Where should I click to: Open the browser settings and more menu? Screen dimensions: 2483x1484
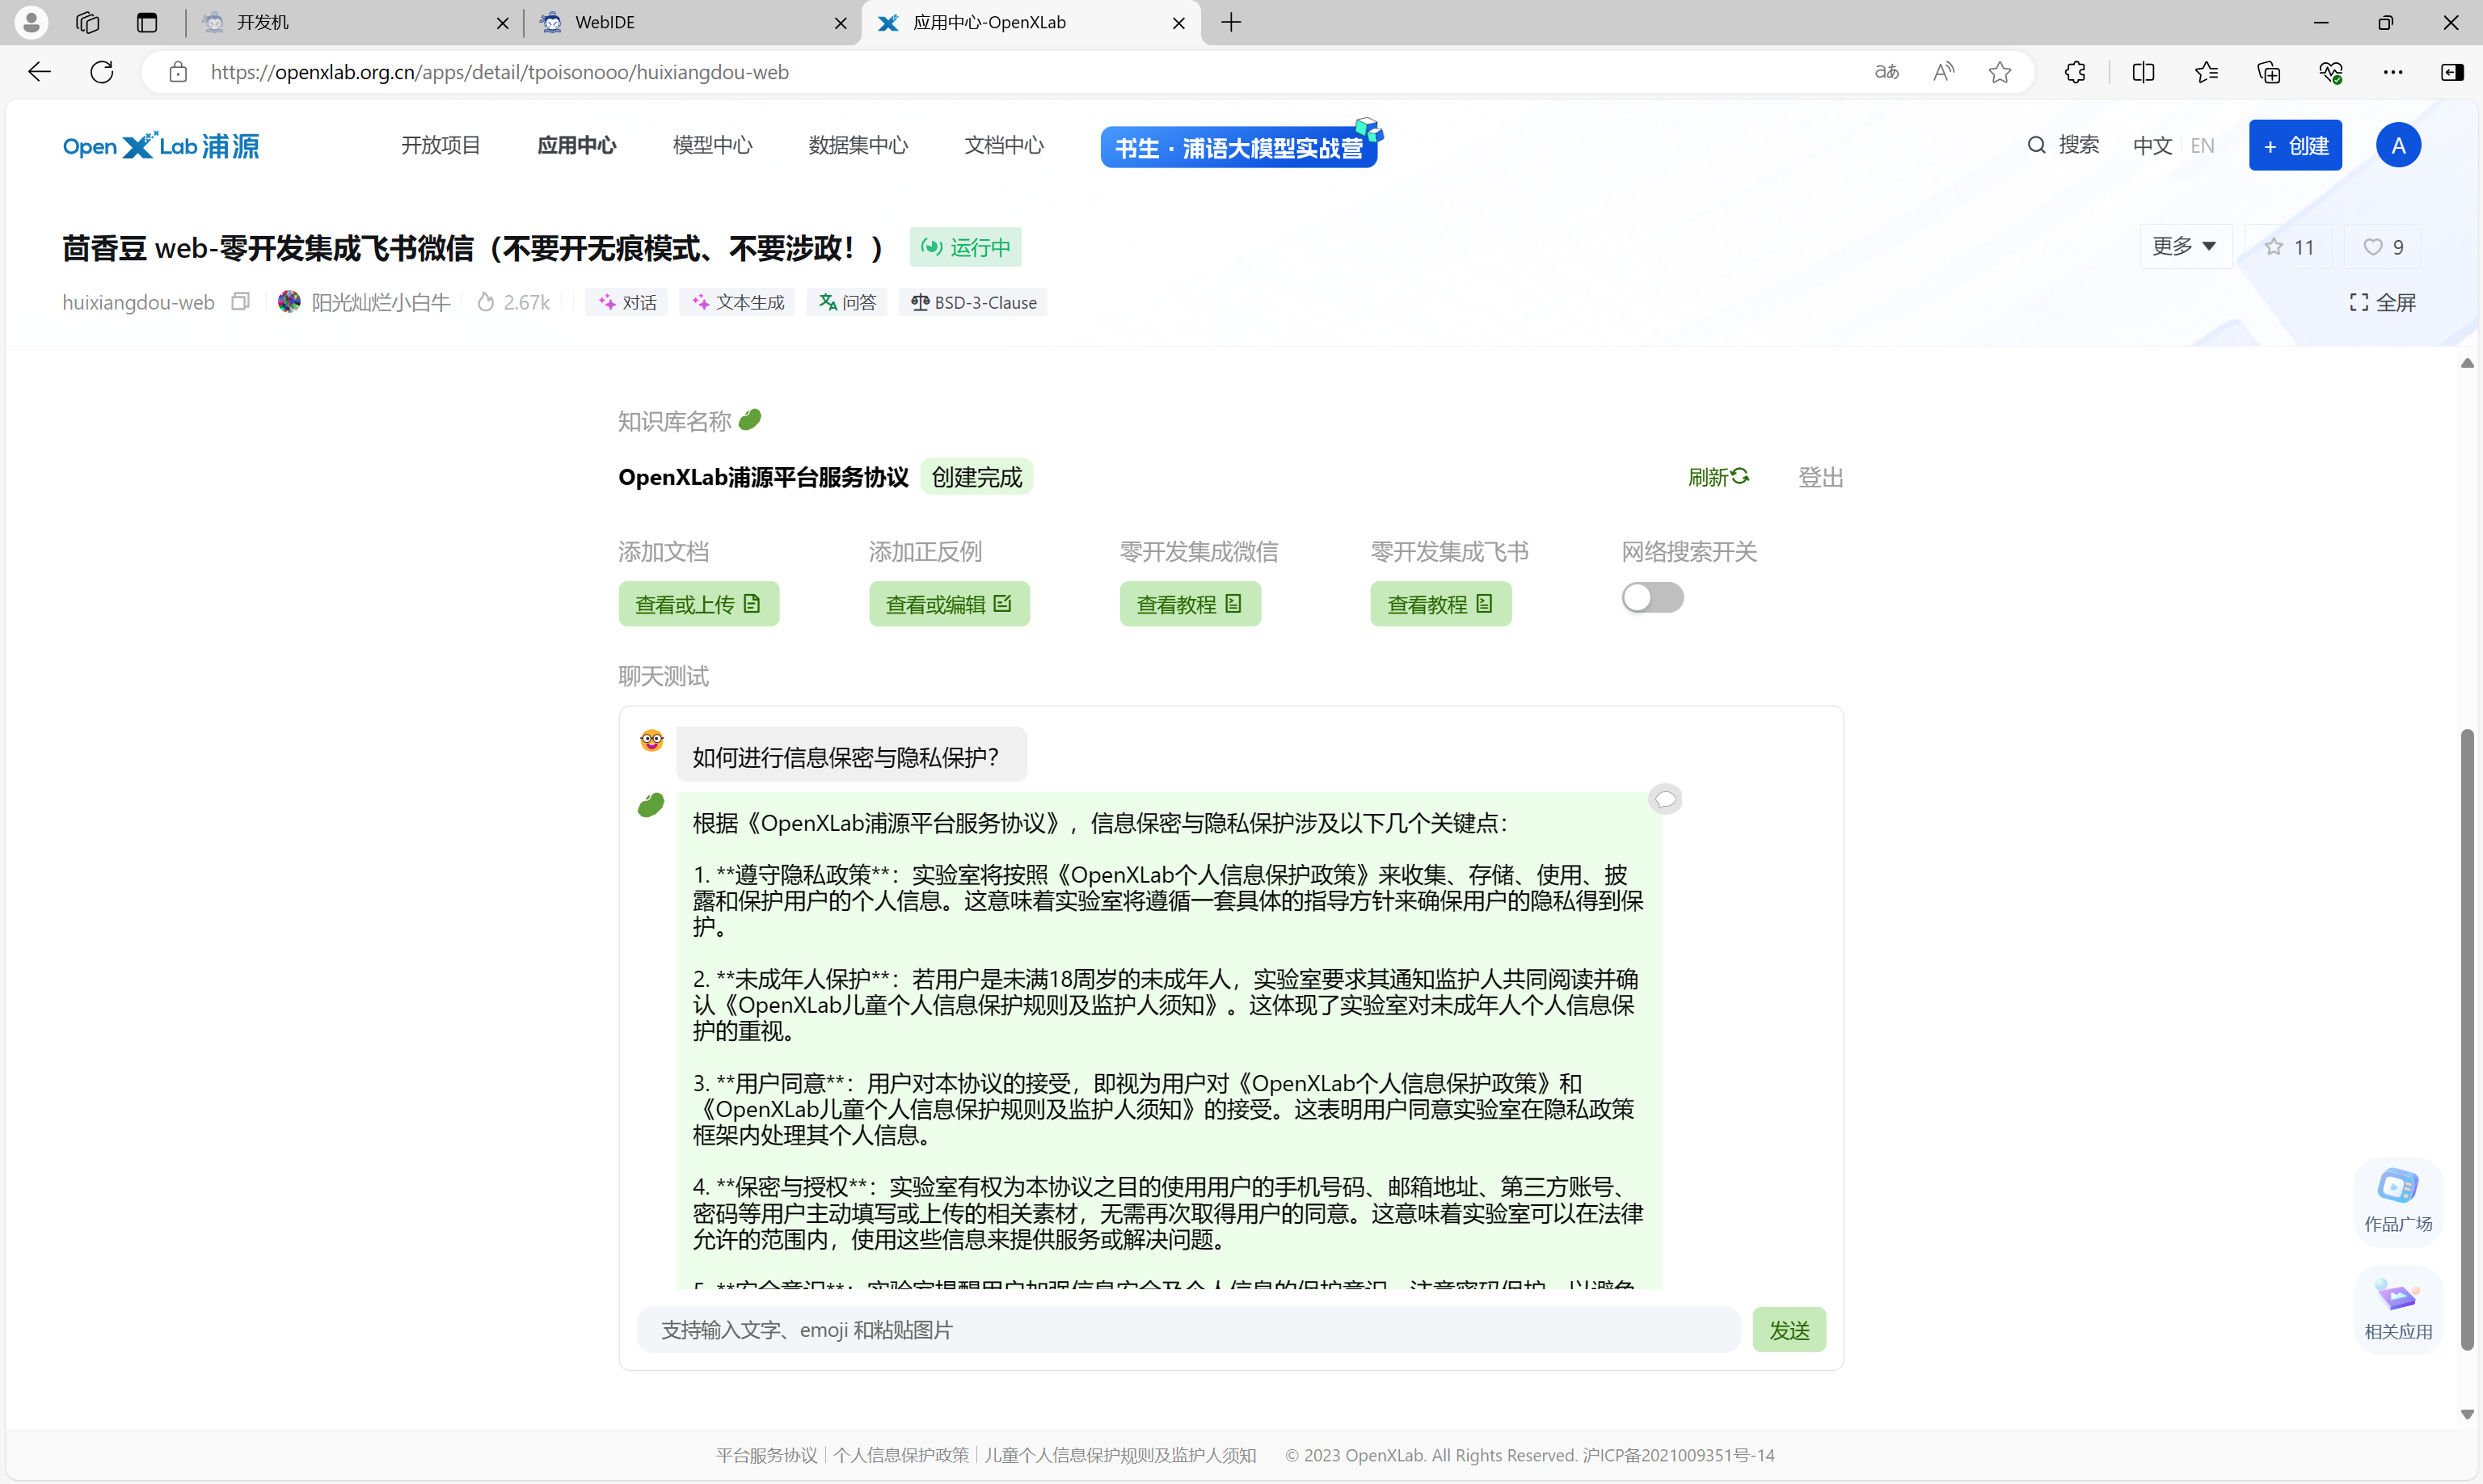coord(2393,72)
